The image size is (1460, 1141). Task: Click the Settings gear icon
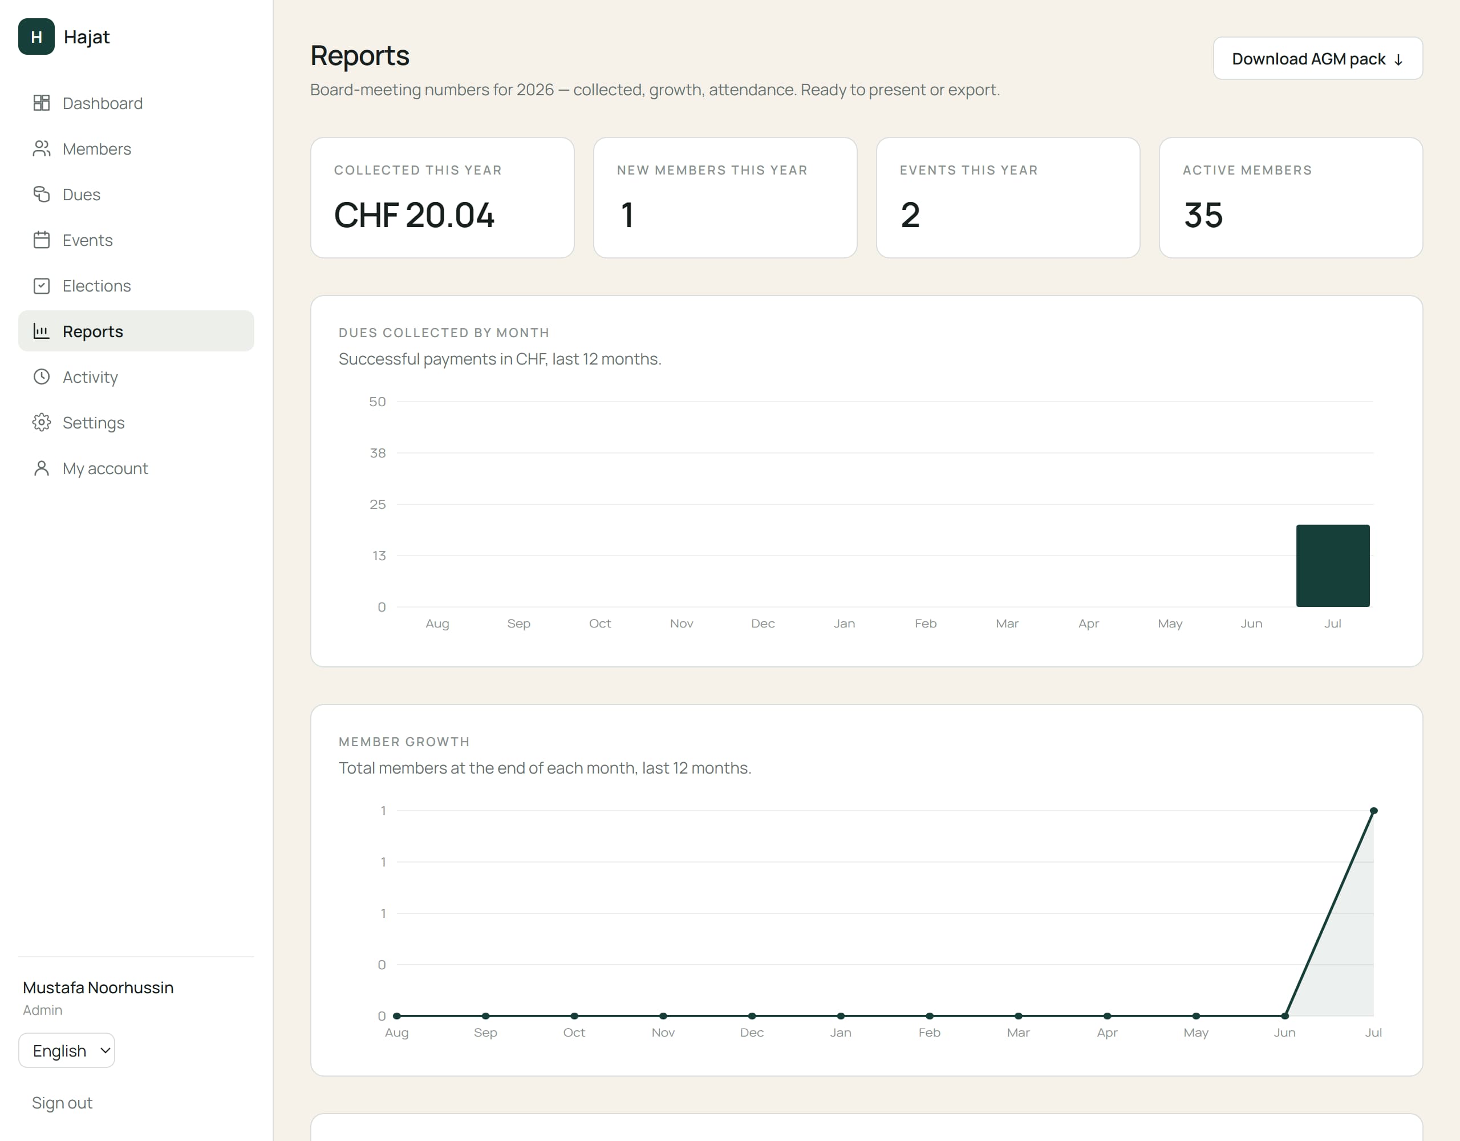click(42, 423)
